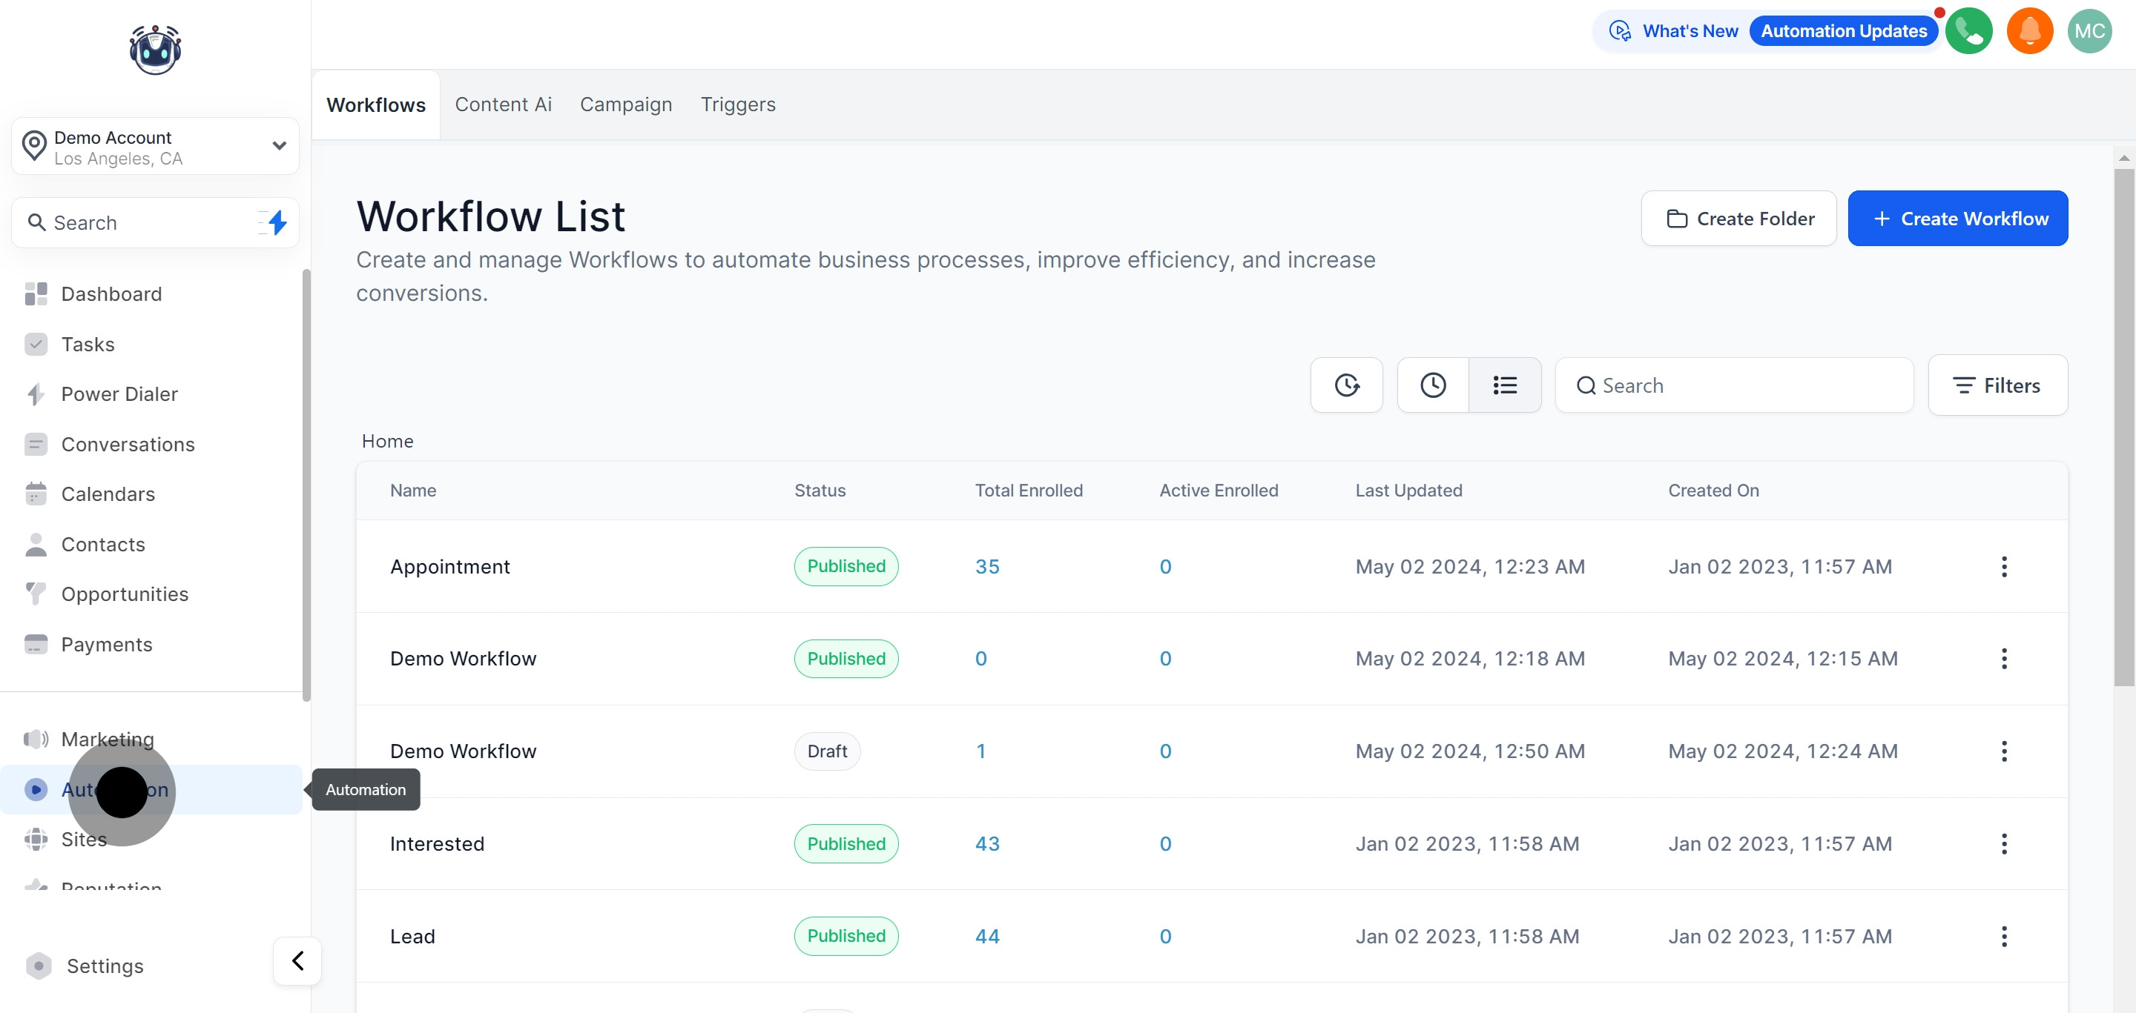Click the Create Workflow button
The width and height of the screenshot is (2136, 1013).
pyautogui.click(x=1957, y=219)
